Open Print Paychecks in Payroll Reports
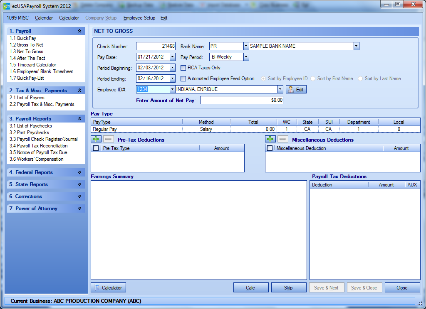The width and height of the screenshot is (426, 309). coord(29,132)
